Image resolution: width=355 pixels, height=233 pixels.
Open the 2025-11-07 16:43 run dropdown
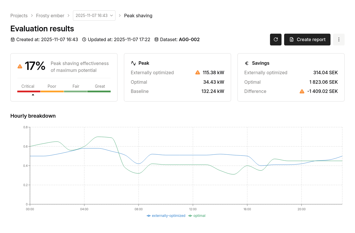(94, 16)
